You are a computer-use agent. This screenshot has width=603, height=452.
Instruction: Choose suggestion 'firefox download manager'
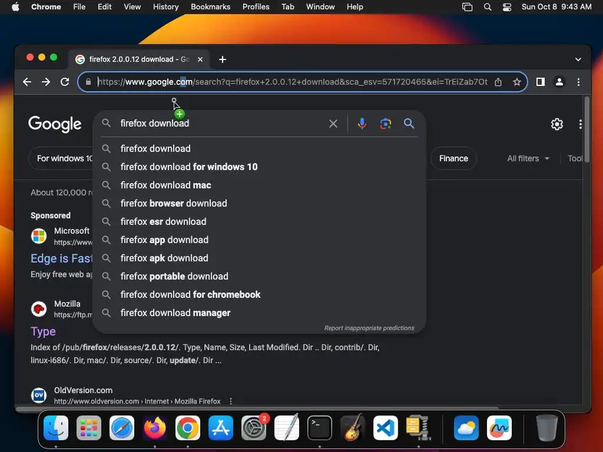tap(259, 313)
